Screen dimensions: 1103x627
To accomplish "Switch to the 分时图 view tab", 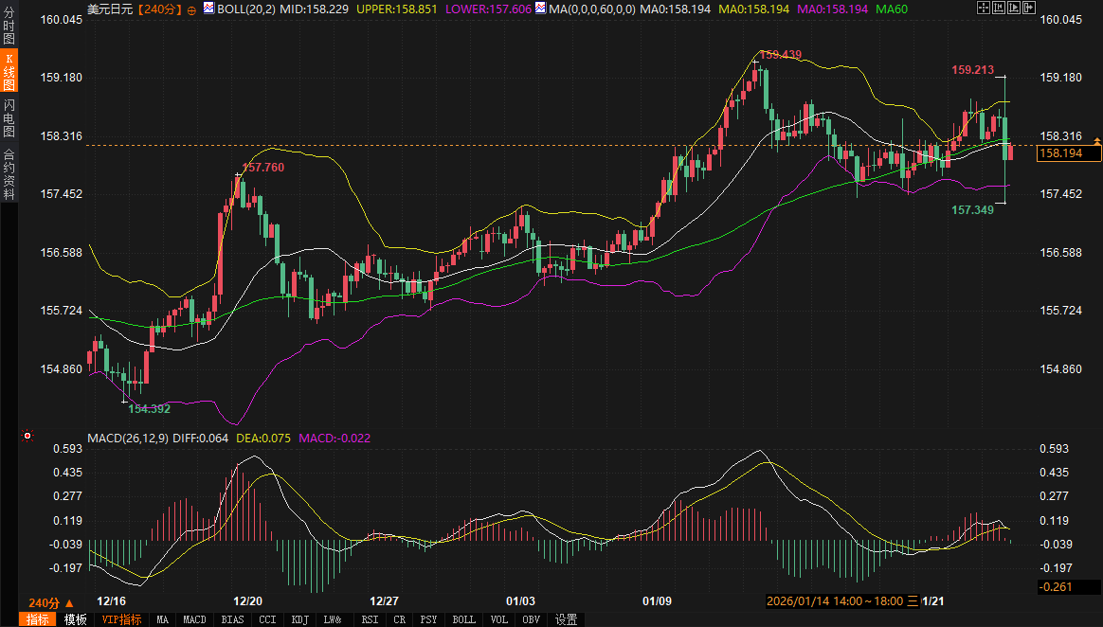I will [x=9, y=26].
